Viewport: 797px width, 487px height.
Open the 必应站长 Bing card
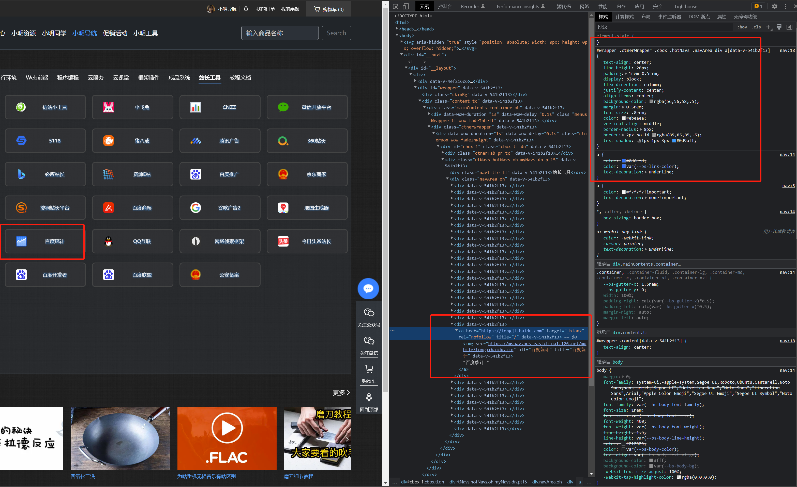point(45,174)
